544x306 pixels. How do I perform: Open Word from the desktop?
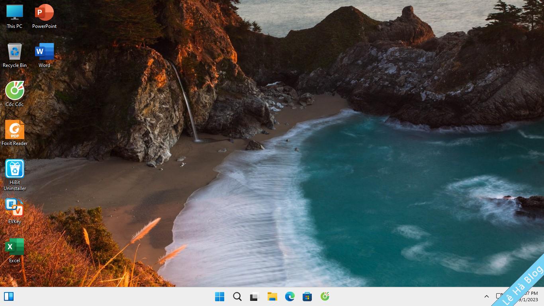point(44,51)
